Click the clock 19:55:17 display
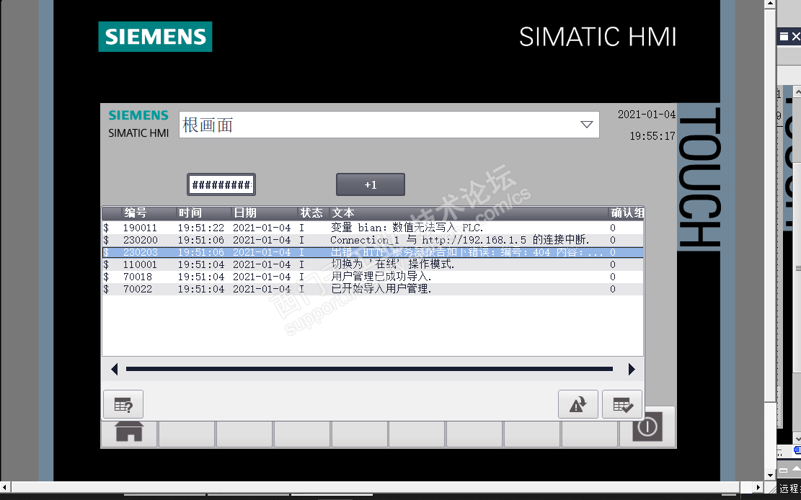Image resolution: width=801 pixels, height=500 pixels. 652,136
